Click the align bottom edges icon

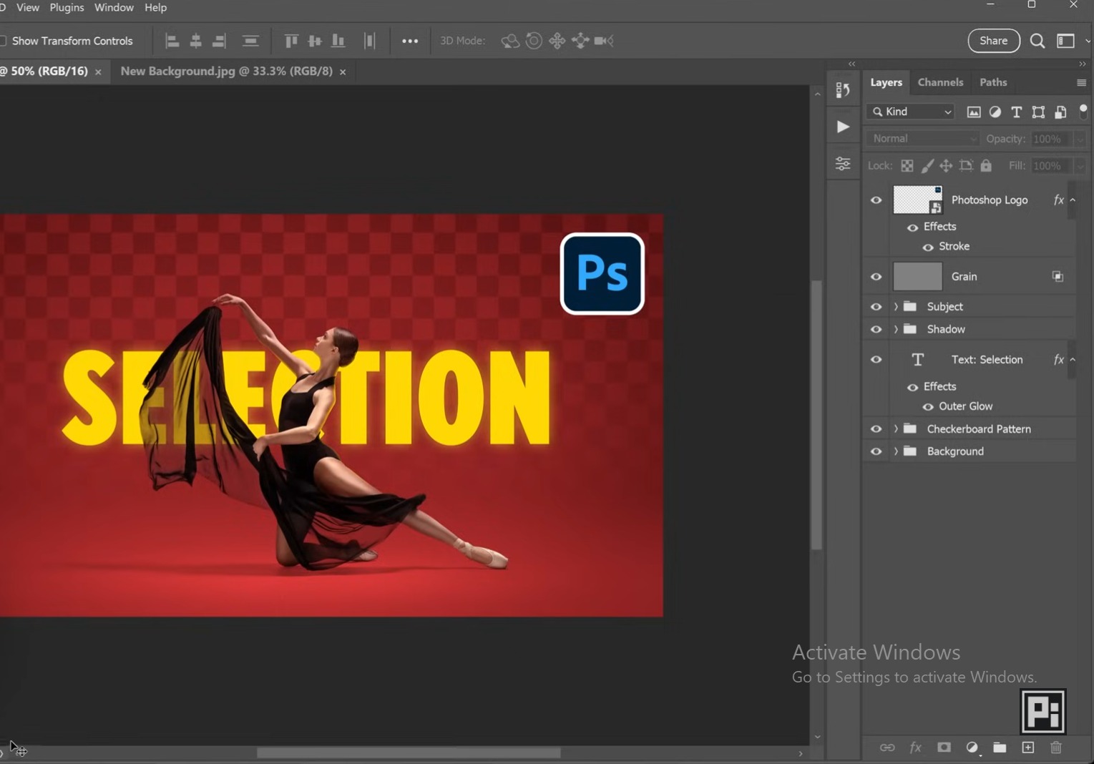coord(338,41)
